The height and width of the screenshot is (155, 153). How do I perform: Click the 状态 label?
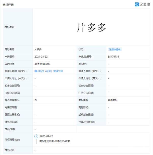(81, 49)
